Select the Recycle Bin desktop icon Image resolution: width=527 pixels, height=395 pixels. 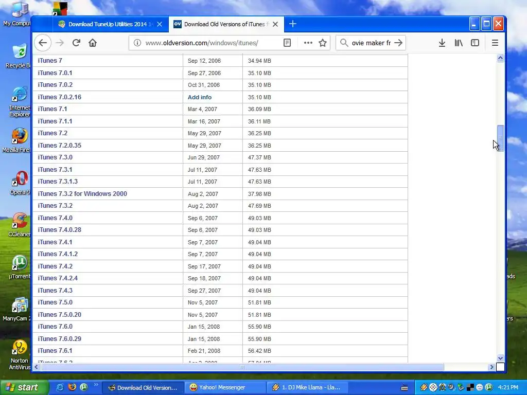pyautogui.click(x=18, y=57)
